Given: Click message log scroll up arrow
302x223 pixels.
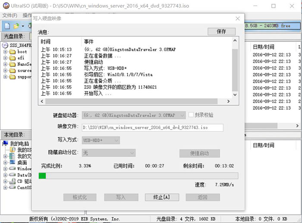Looking at the screenshot, I should pos(235,41).
